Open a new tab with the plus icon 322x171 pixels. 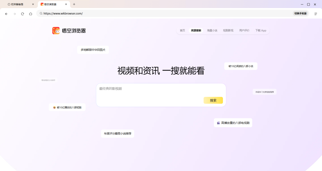74,4
